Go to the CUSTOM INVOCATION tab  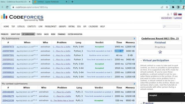tap(75, 34)
